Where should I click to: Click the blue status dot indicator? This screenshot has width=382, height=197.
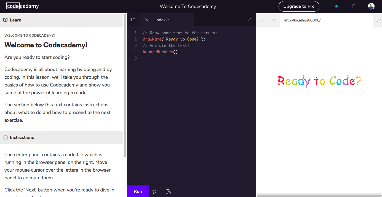pos(336,6)
